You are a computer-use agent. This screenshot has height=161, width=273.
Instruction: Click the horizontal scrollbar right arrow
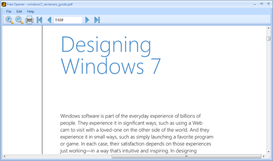[x=264, y=156]
